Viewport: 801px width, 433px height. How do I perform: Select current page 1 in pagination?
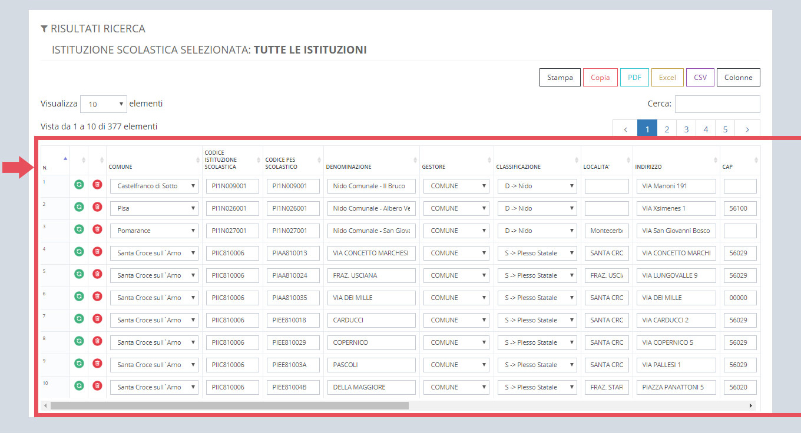(647, 129)
